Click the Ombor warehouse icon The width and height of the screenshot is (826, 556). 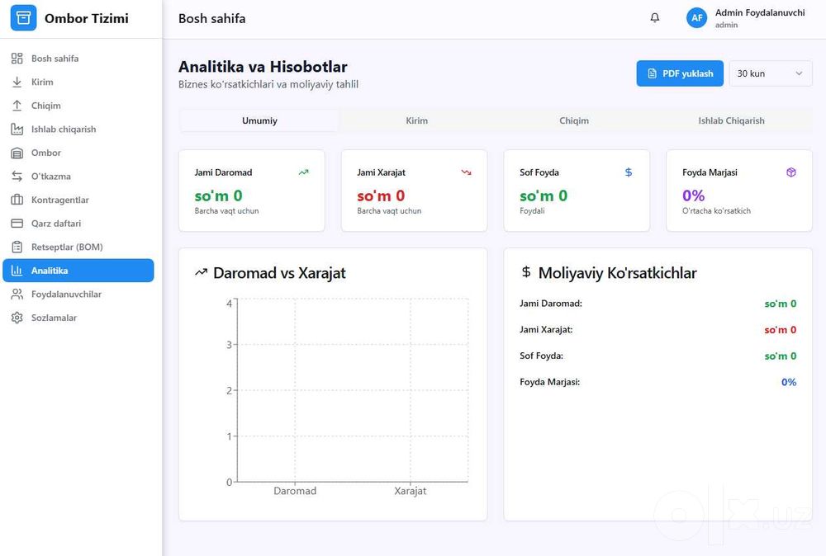17,153
